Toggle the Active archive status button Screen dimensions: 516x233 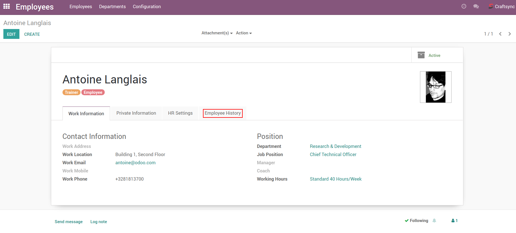[434, 56]
